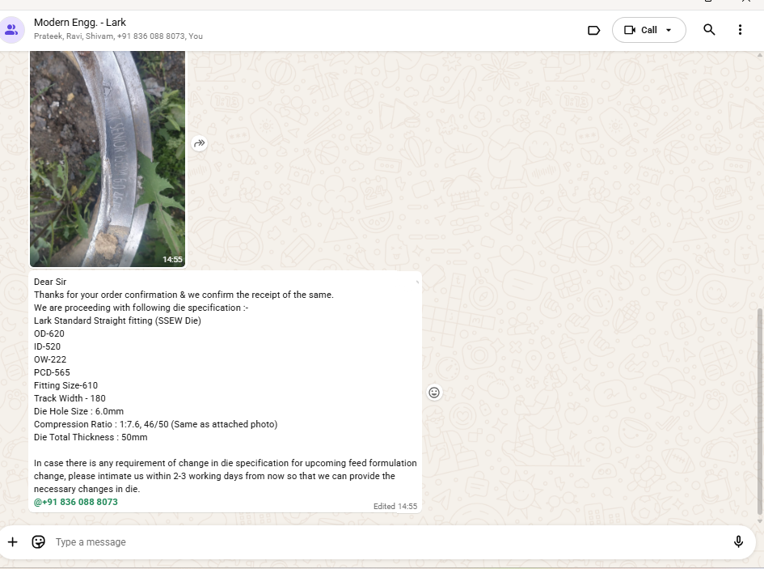Start recording a voice message with the microphone
This screenshot has height=569, width=764.
point(738,542)
